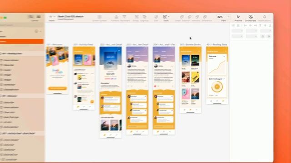Click the third inspector dropdown in top row

tap(266, 31)
